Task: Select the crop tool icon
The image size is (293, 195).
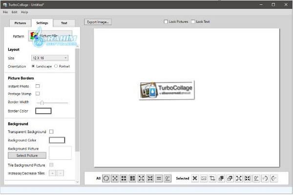Action: click(x=212, y=178)
